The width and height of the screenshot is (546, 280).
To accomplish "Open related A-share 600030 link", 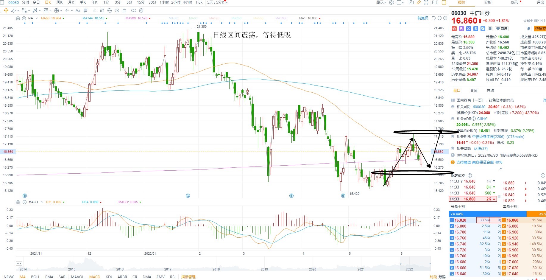I will click(479, 107).
